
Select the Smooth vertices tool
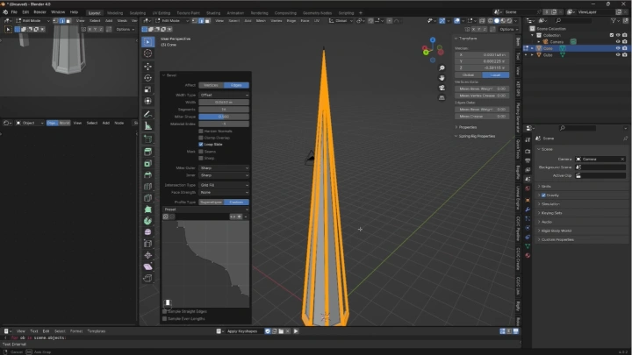coord(148,232)
